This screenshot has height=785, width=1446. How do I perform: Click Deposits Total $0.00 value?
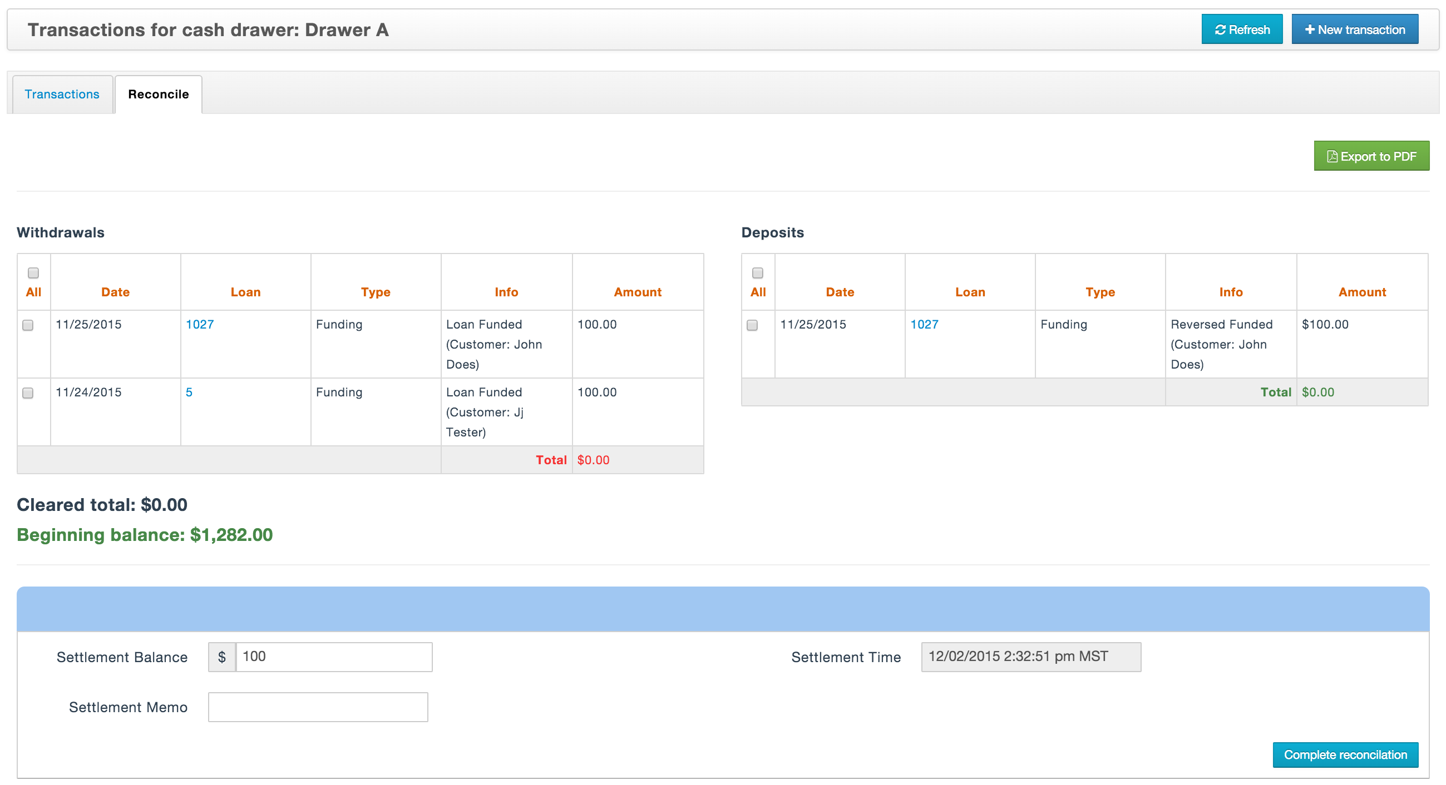[x=1318, y=392]
